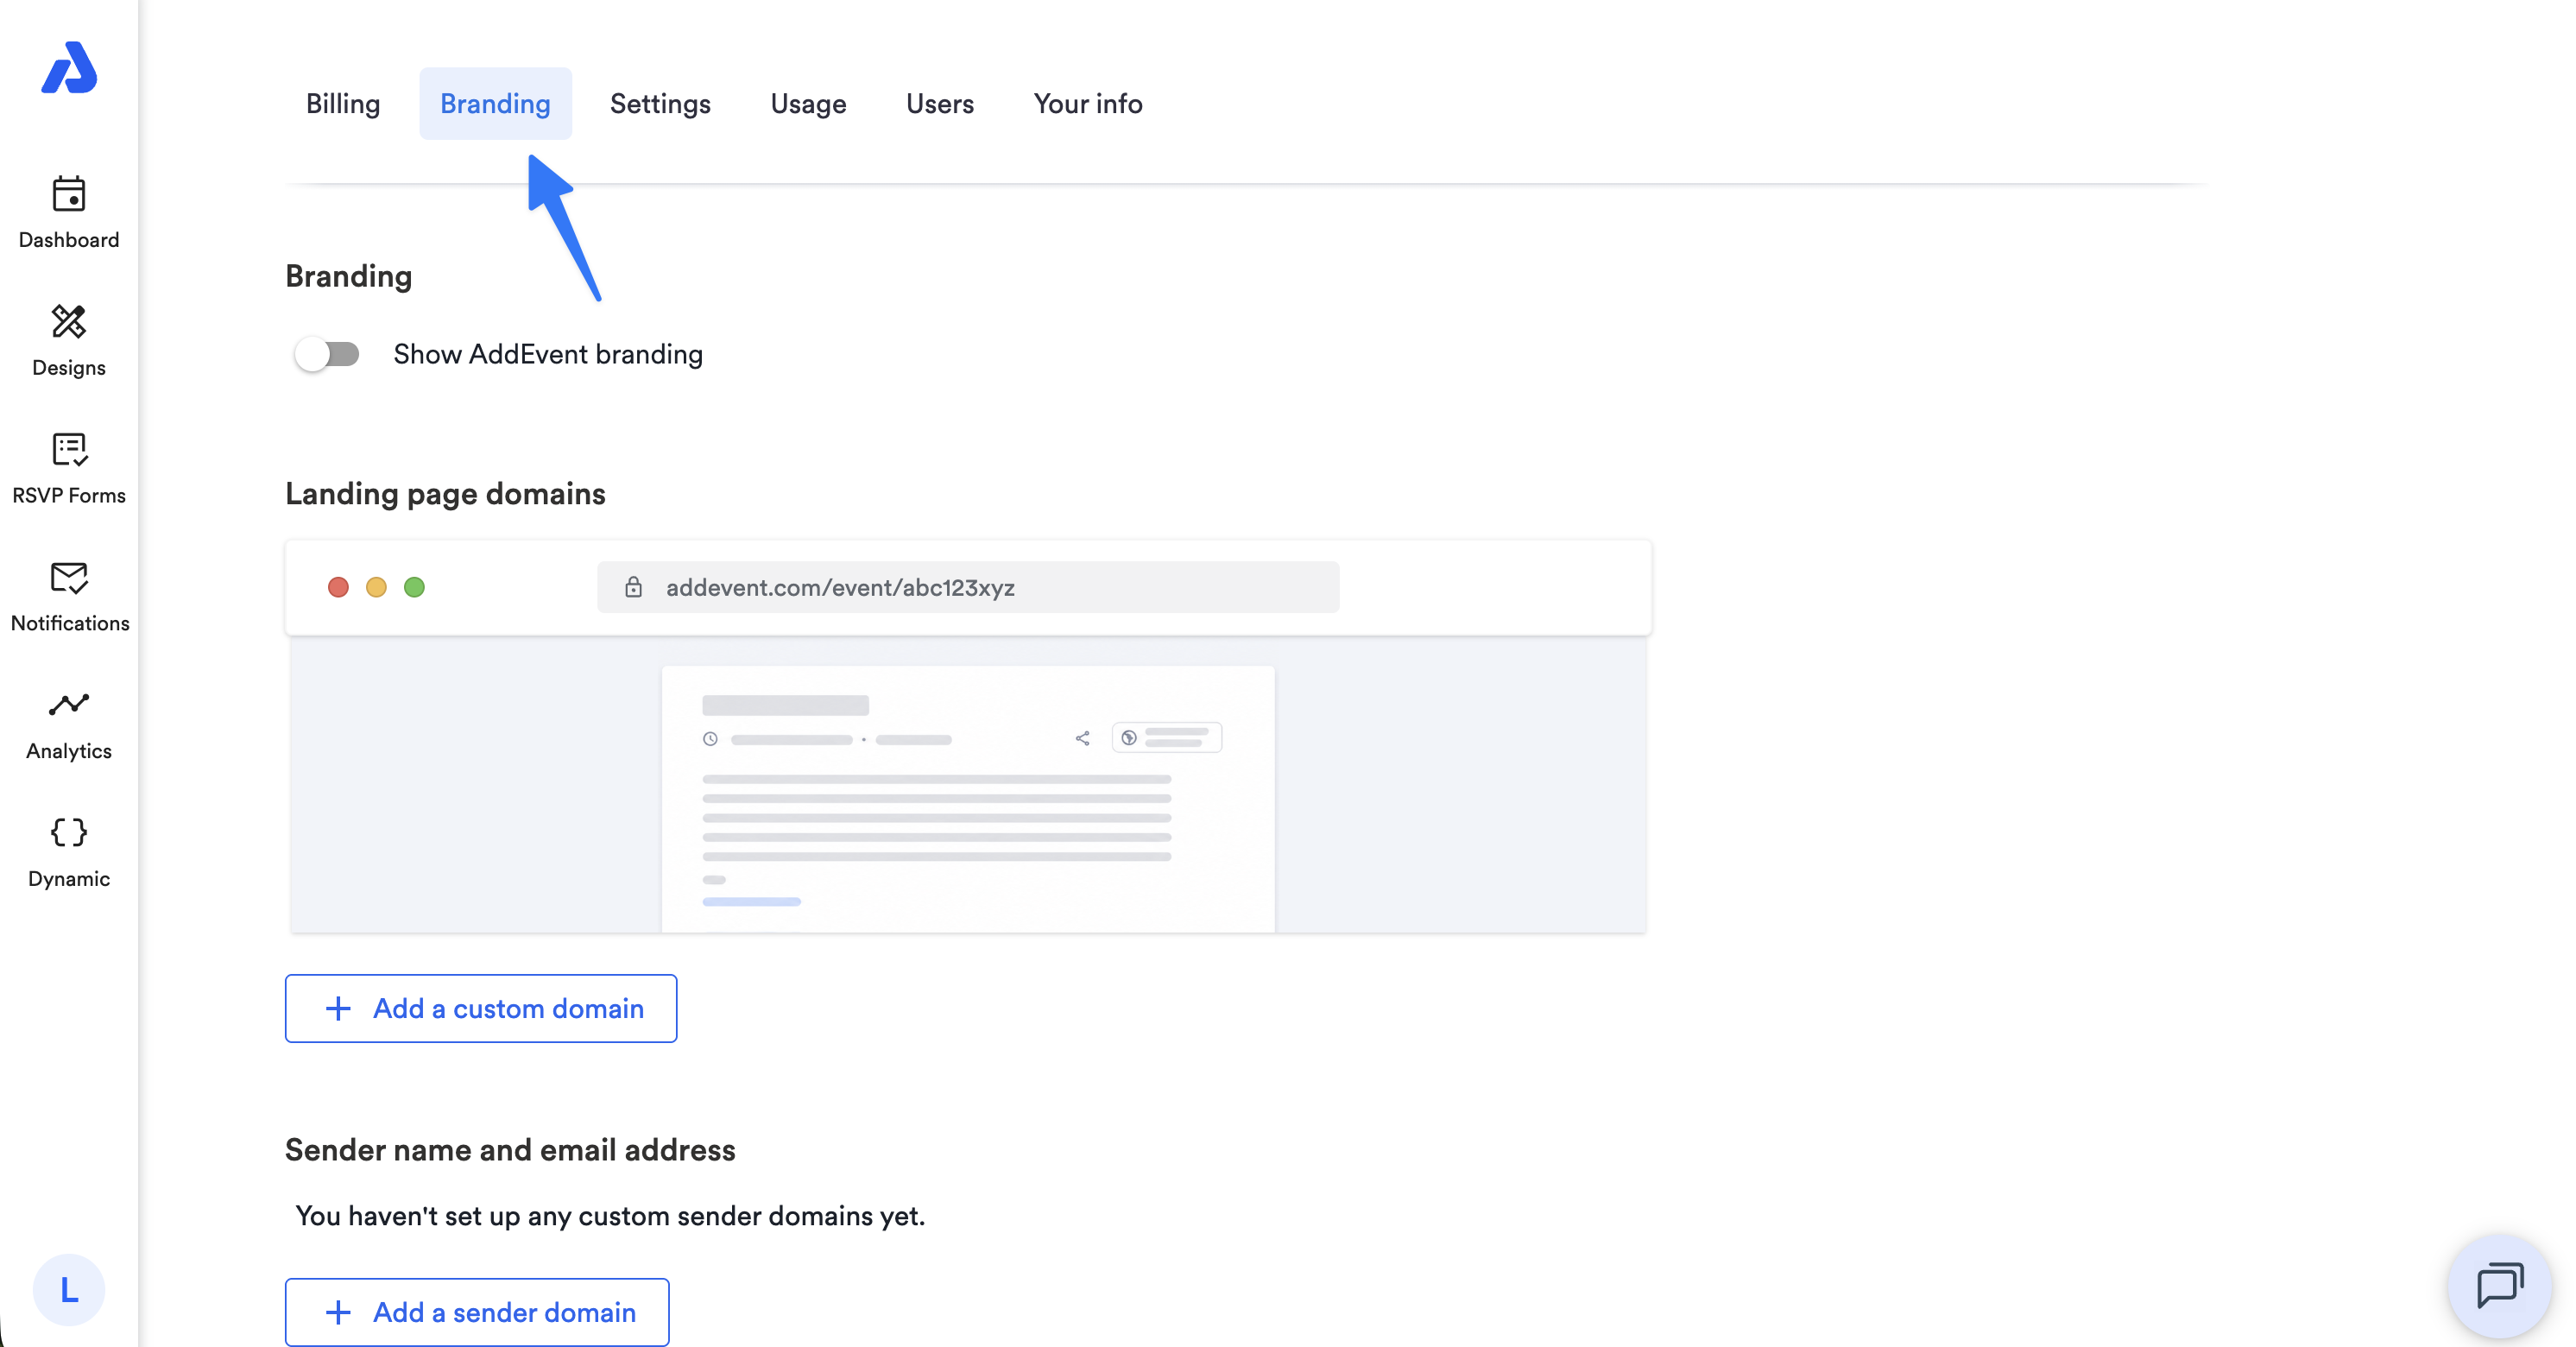Click the addevent.com/event/abc123xyz URL field

pos(968,587)
